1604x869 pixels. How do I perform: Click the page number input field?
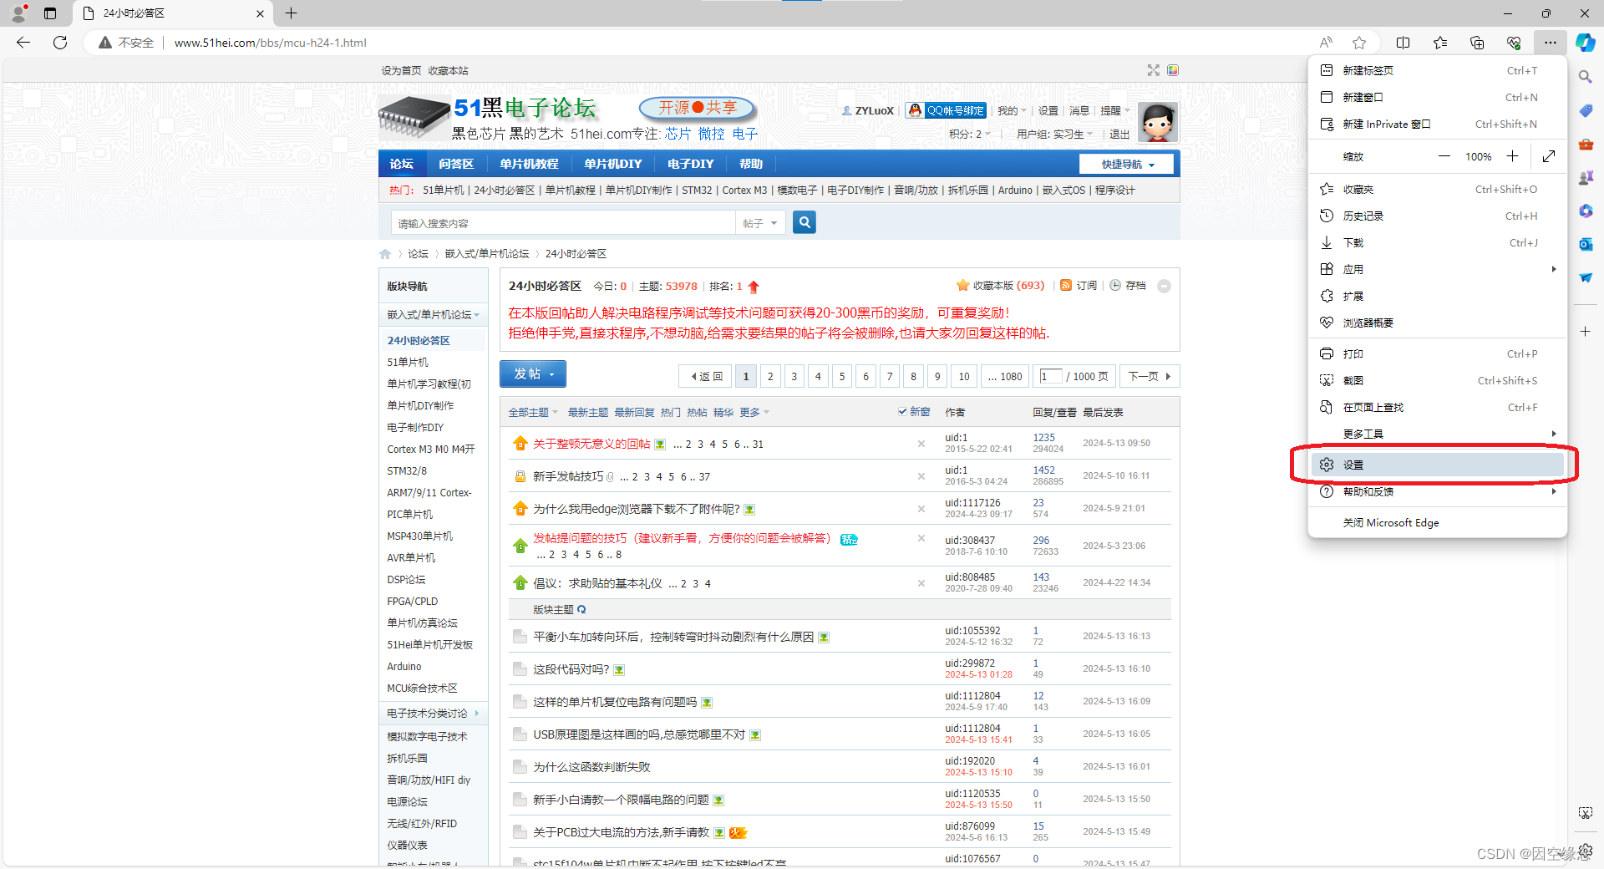1050,376
